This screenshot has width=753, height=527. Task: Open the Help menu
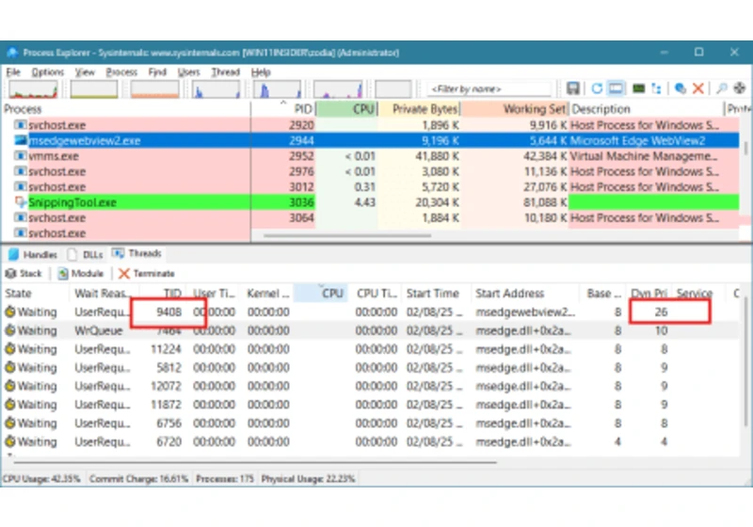tap(261, 72)
